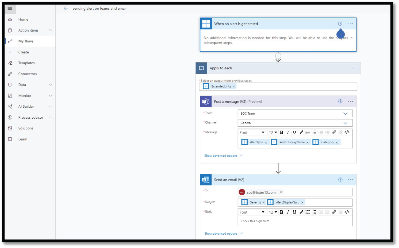
Task: Insert link in email Body editor
Action: point(334,212)
